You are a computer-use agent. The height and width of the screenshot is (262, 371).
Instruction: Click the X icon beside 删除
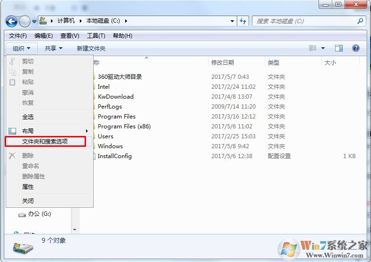click(12, 155)
